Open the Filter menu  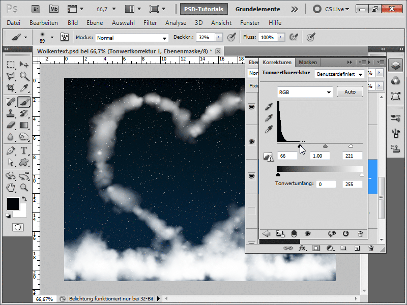(x=150, y=23)
